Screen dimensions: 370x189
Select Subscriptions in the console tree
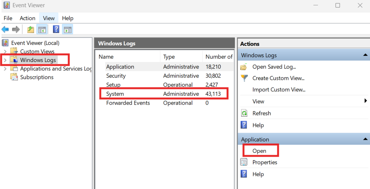[37, 77]
